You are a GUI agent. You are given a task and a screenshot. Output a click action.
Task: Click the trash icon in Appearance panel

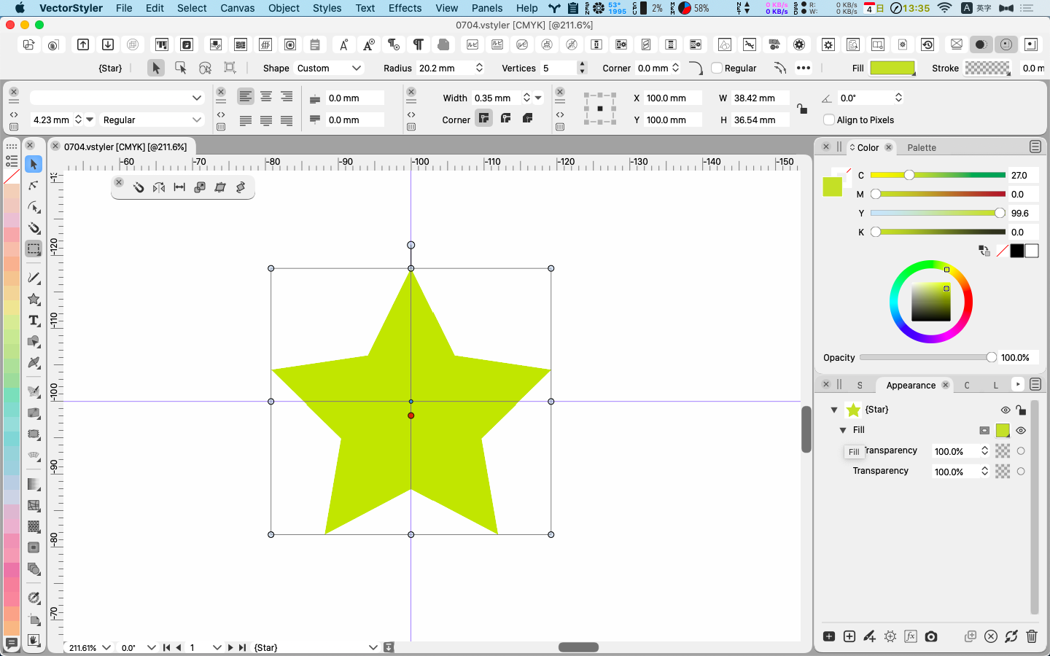1031,636
